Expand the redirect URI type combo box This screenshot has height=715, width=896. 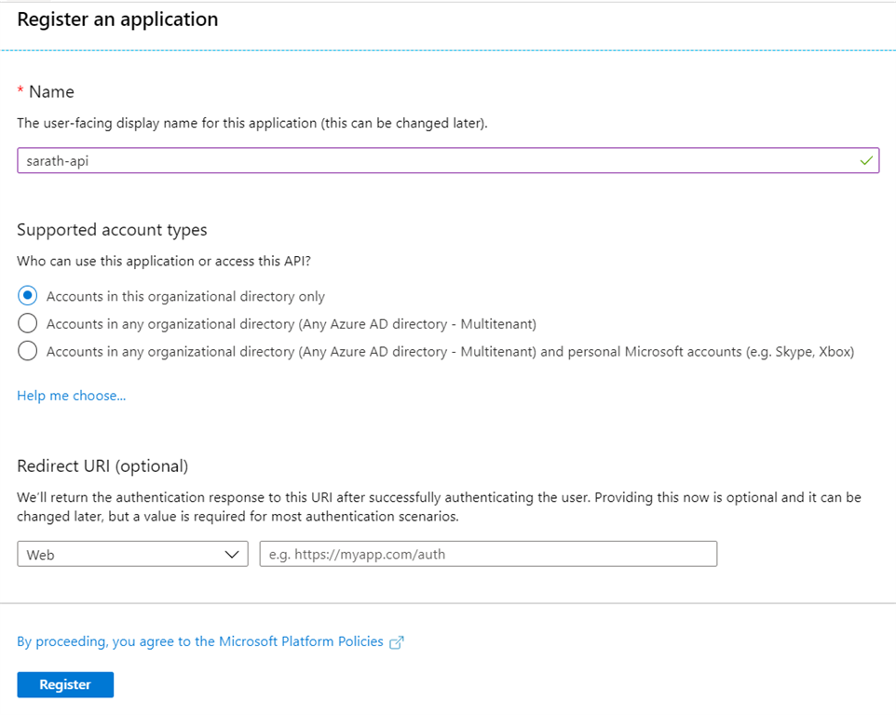130,554
